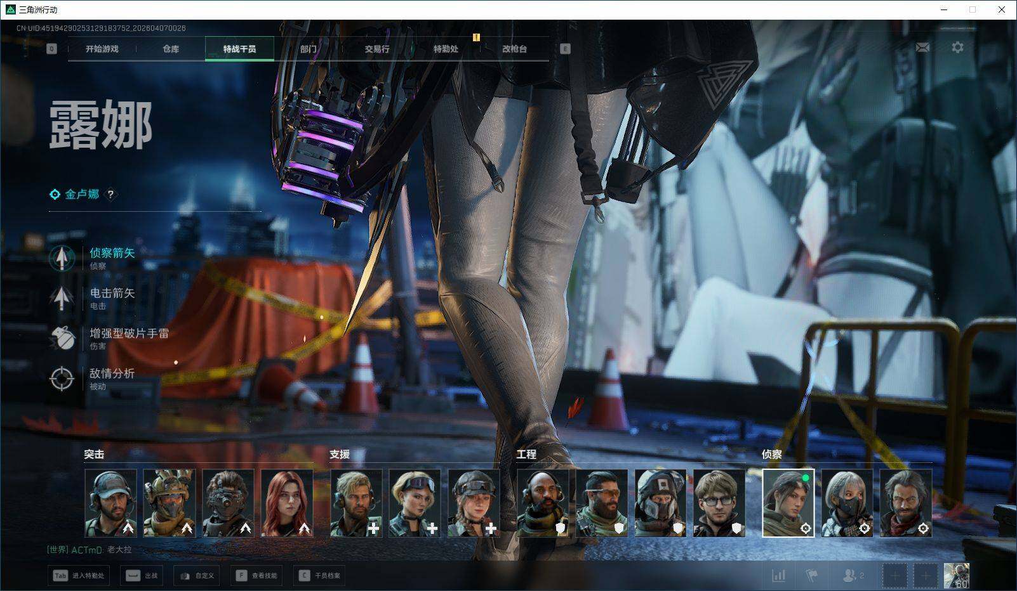This screenshot has width=1017, height=591.
Task: Click the 支援 class heading
Action: click(x=340, y=454)
